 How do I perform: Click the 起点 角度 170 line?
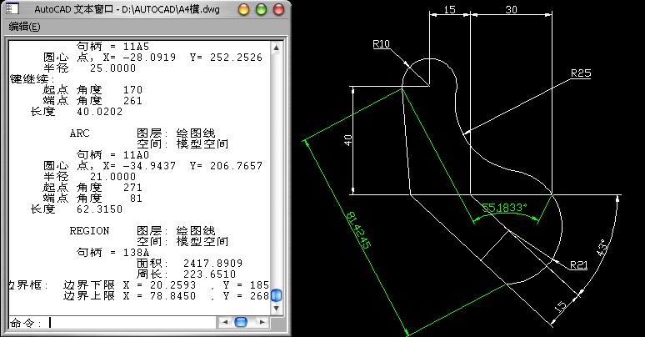[93, 90]
